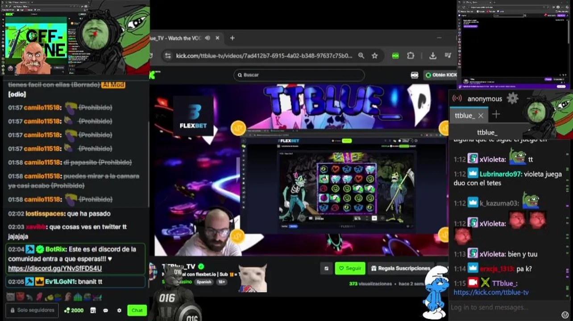Click the slot game grid in video
Screen dimensions: 573x321
click(346, 188)
